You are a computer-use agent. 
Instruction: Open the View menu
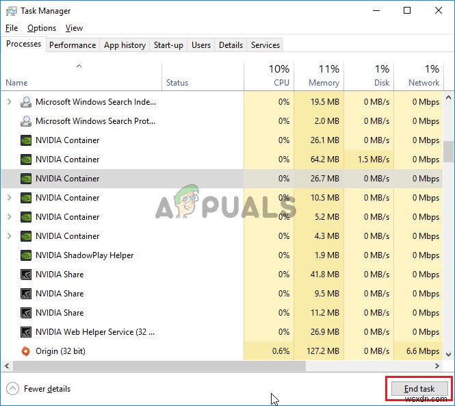point(74,28)
